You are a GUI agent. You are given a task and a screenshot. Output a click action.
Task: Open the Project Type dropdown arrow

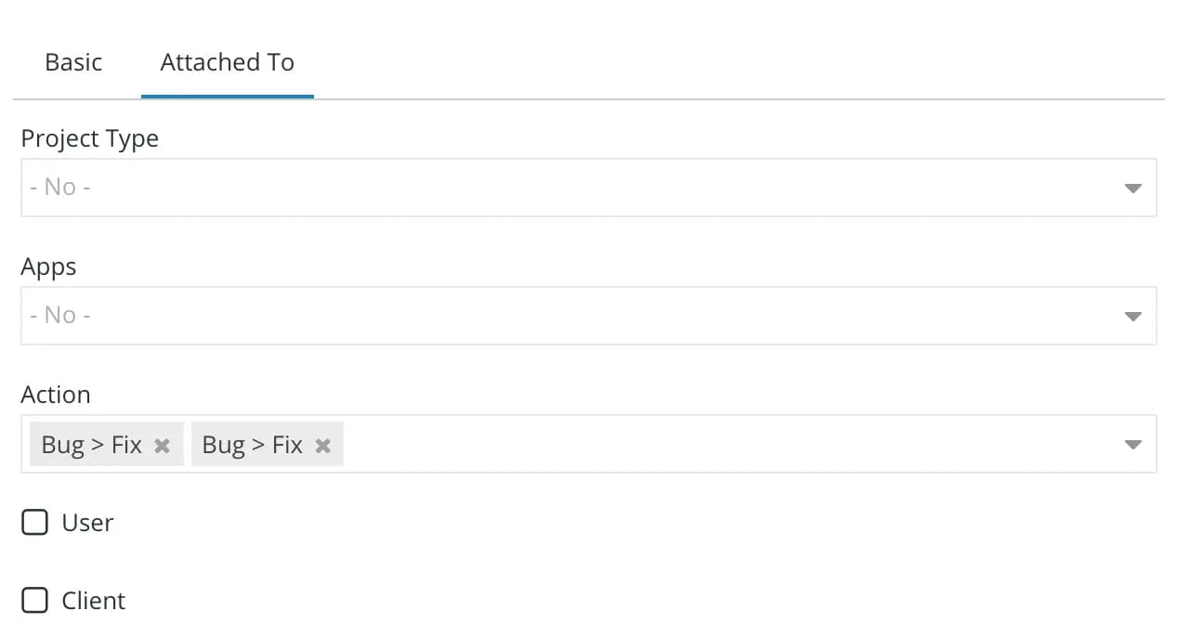pos(1132,188)
